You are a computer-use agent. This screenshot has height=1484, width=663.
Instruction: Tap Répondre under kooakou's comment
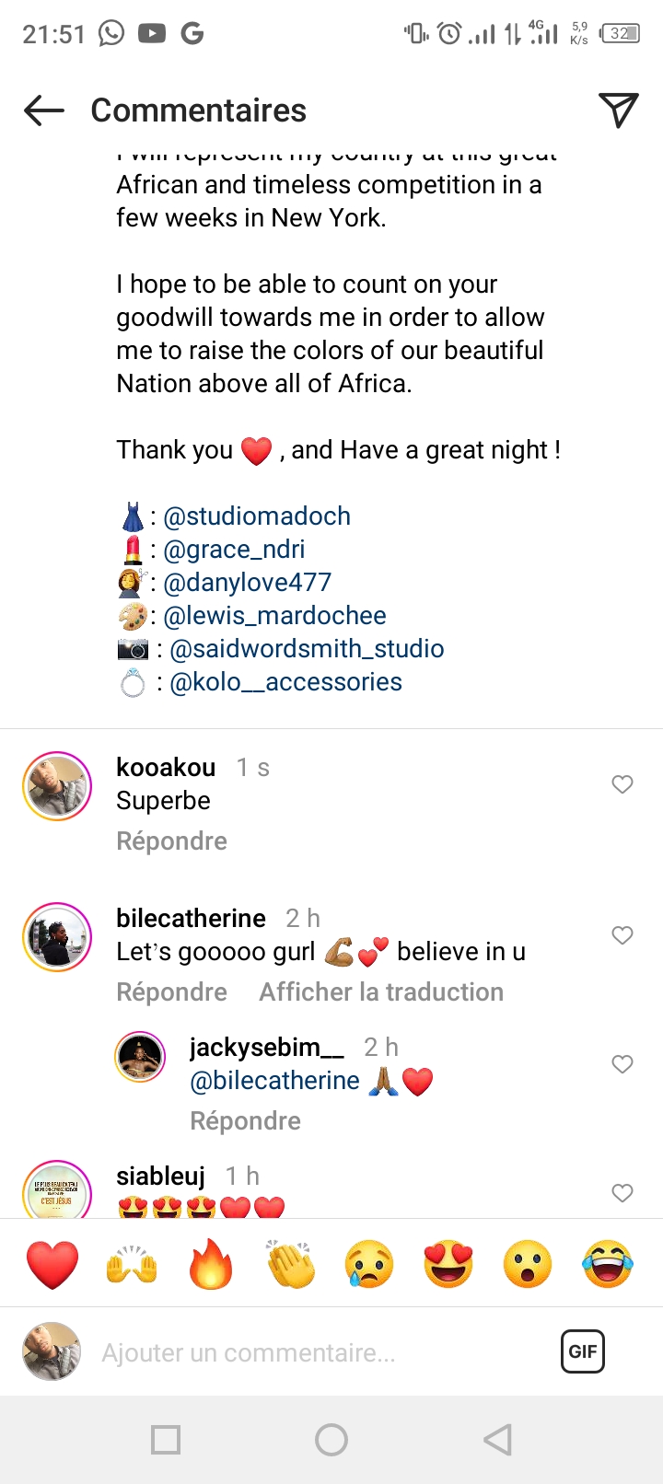(171, 841)
